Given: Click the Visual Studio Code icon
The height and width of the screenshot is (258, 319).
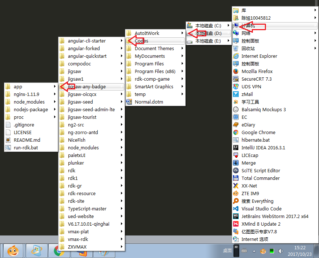Looking at the screenshot, I should pos(235,209).
